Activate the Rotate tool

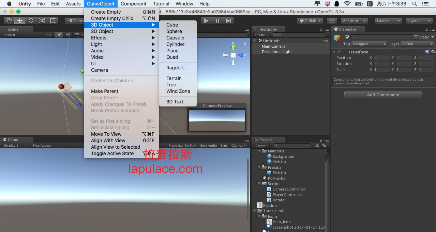[31, 21]
